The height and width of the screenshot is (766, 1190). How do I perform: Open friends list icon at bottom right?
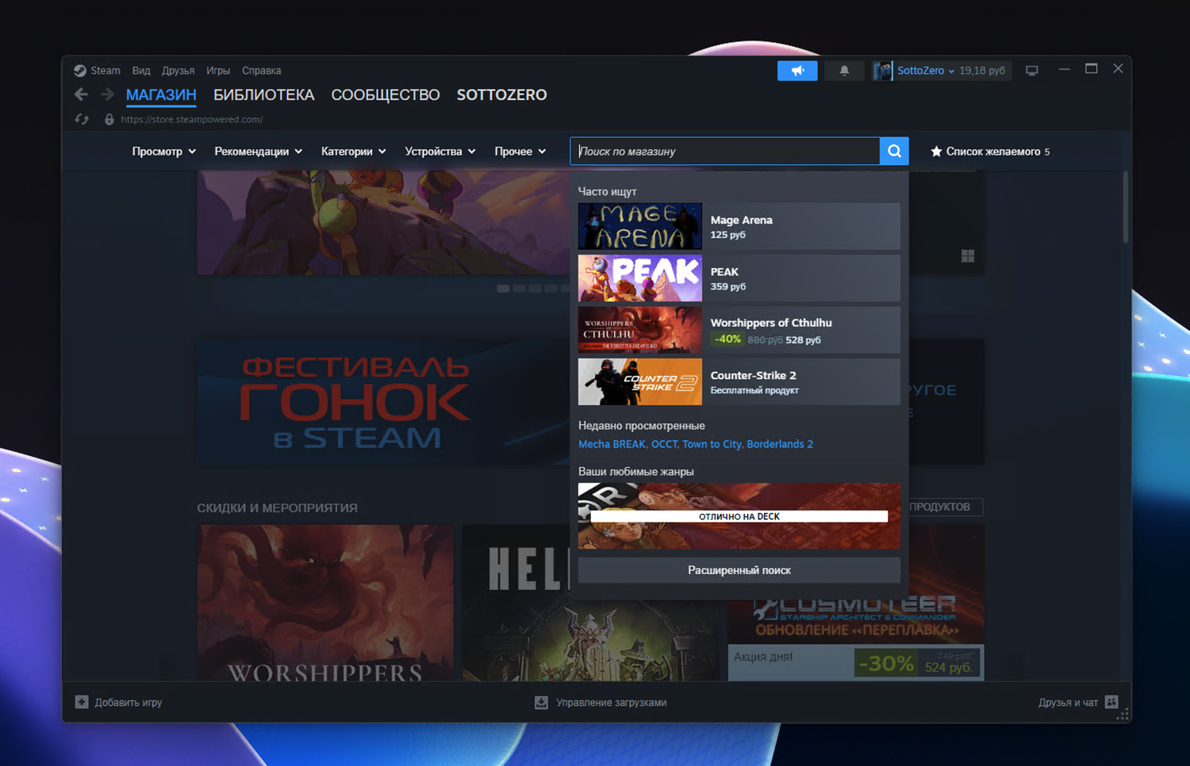[1111, 702]
